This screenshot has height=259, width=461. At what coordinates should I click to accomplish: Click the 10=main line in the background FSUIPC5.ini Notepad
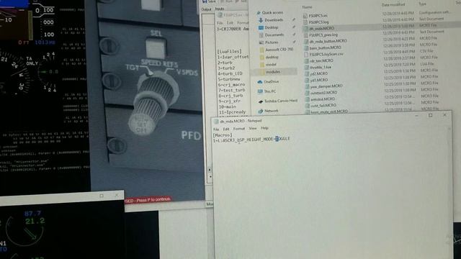(227, 107)
